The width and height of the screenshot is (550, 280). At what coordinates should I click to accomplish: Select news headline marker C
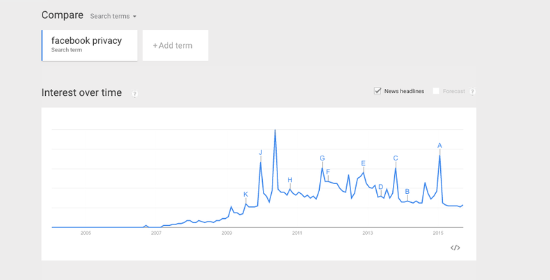[396, 158]
